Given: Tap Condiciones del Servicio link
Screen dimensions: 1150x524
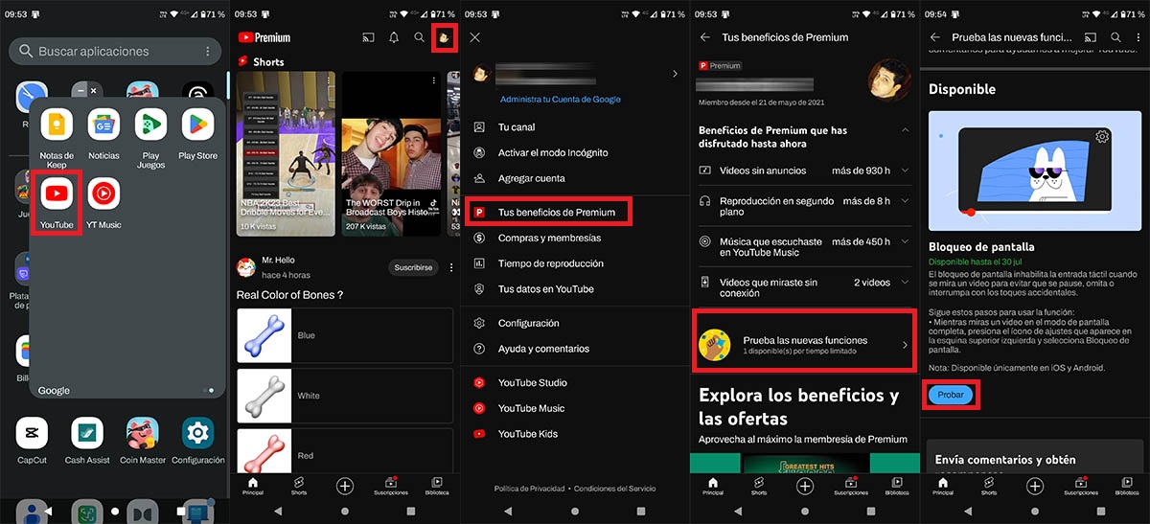Looking at the screenshot, I should pos(615,489).
